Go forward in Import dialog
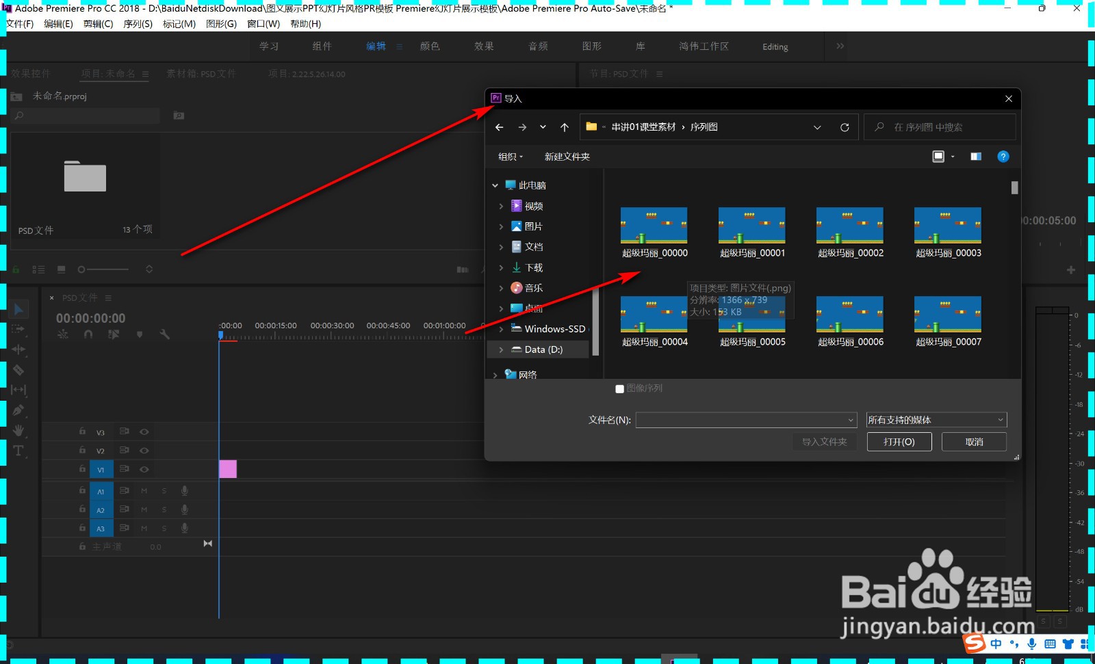 522,127
